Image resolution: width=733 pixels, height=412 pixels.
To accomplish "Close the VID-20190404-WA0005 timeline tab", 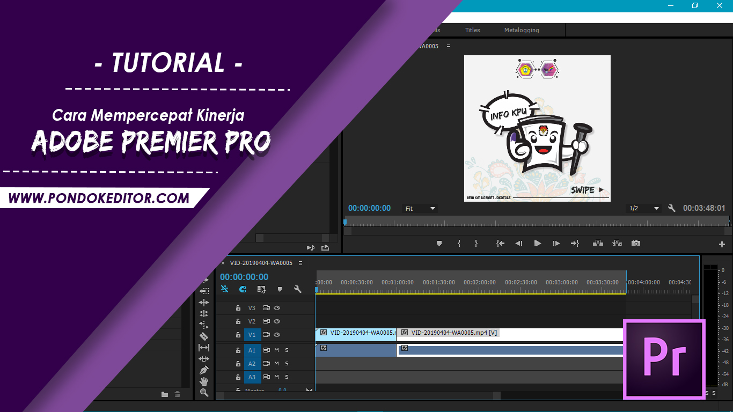I will coord(223,263).
